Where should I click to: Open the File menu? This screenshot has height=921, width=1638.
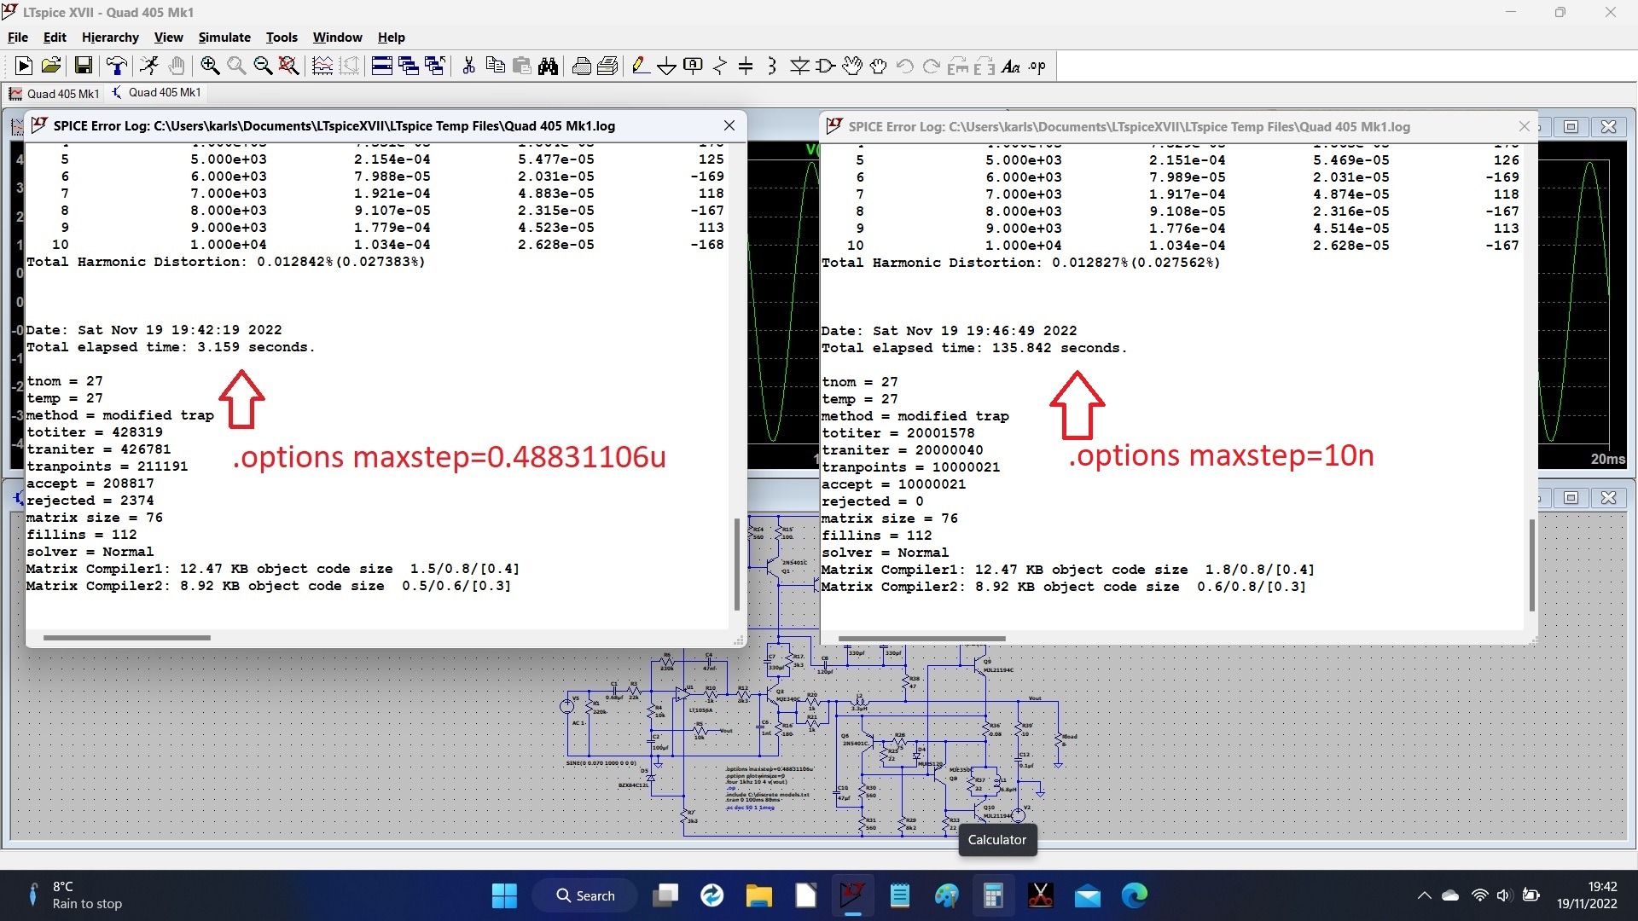[x=18, y=38]
